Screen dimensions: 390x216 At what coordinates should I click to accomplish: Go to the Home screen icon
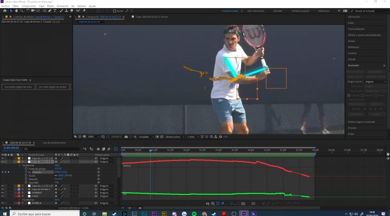pos(5,11)
